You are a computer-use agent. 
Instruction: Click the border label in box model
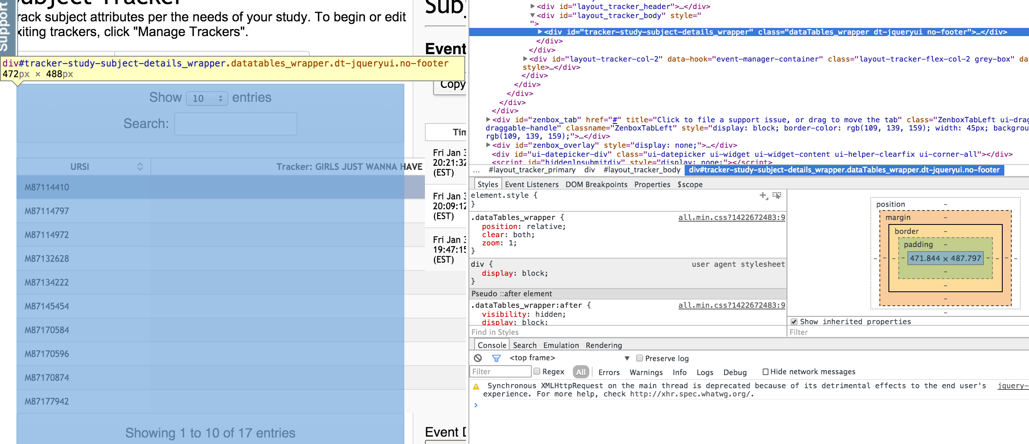(907, 231)
